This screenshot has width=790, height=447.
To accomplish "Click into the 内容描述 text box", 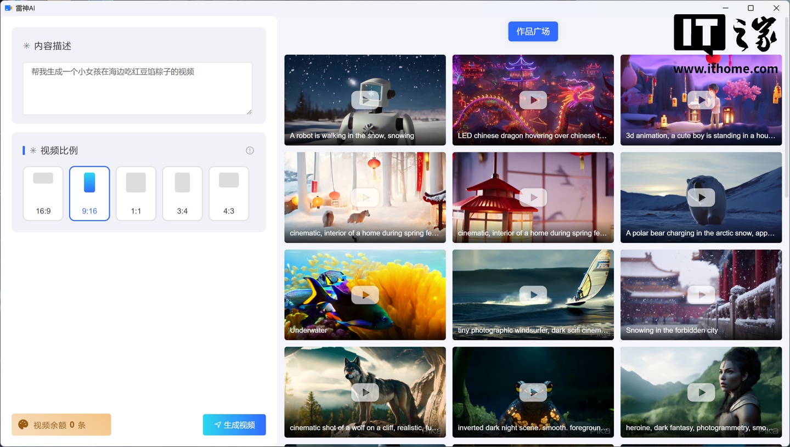I will tap(137, 88).
